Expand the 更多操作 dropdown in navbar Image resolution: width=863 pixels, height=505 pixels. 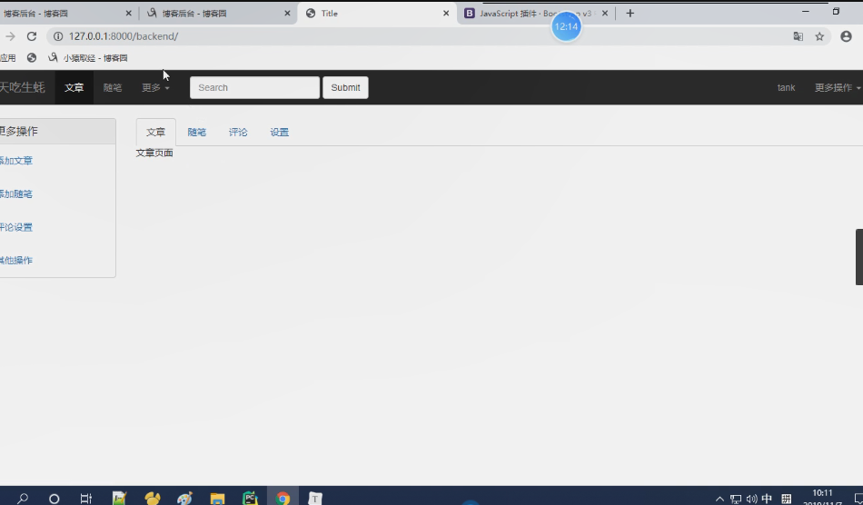pyautogui.click(x=838, y=87)
